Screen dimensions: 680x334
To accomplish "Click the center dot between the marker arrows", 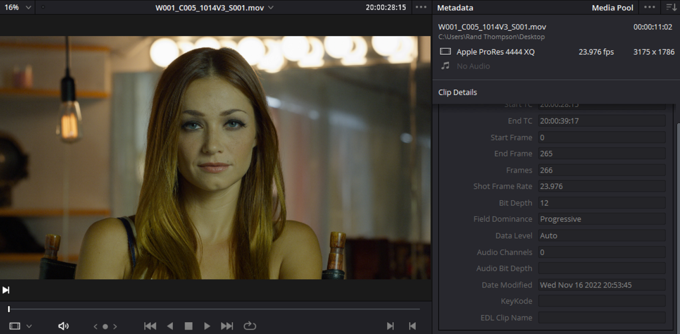I will [x=105, y=327].
